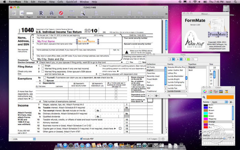The width and height of the screenshot is (240, 150).
Task: Check the Single filing status box
Action: pos(43,65)
